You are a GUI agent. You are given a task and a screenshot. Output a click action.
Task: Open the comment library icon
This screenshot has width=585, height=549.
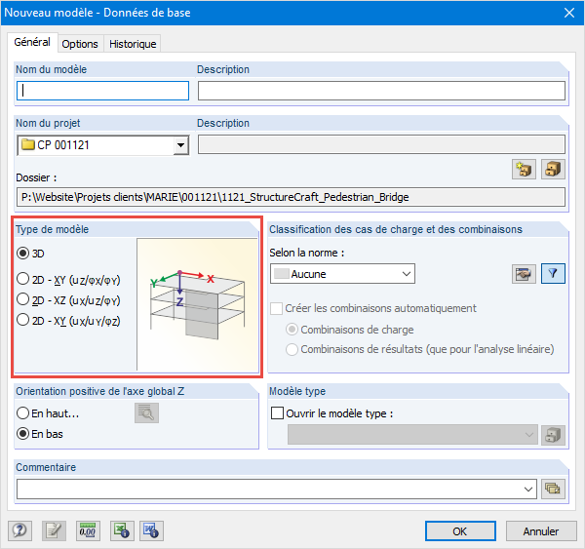click(x=553, y=489)
